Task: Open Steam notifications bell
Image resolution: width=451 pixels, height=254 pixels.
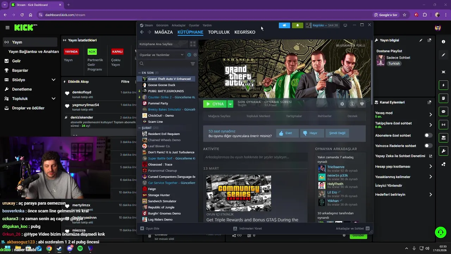Action: coord(297,25)
